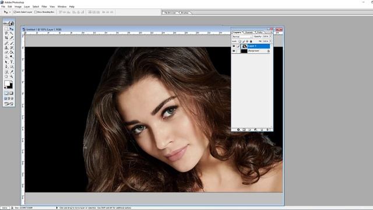Open the View menu
Viewport: 373px width, 210px height.
click(52, 6)
